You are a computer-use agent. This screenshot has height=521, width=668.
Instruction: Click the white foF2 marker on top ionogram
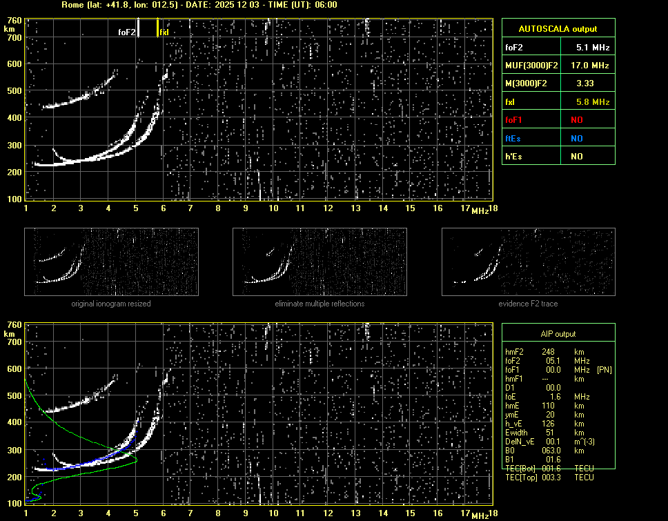click(x=138, y=28)
